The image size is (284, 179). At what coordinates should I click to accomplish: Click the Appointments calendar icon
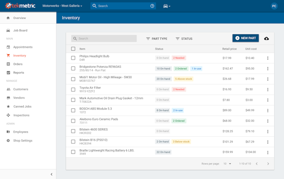[x=8, y=47]
